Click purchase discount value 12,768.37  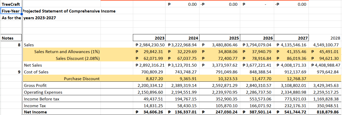click(x=291, y=79)
